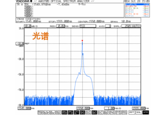Toggle the NOI MSK status button
Viewport: 160px width, 118px height.
click(58, 112)
